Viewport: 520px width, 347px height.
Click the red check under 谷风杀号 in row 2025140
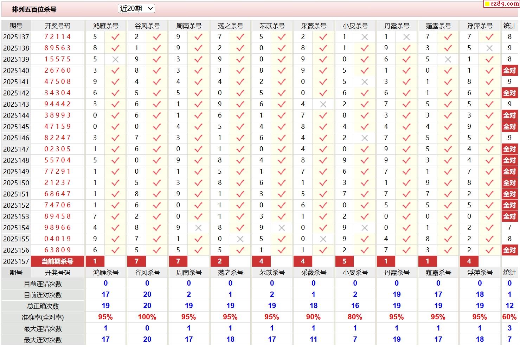(157, 71)
